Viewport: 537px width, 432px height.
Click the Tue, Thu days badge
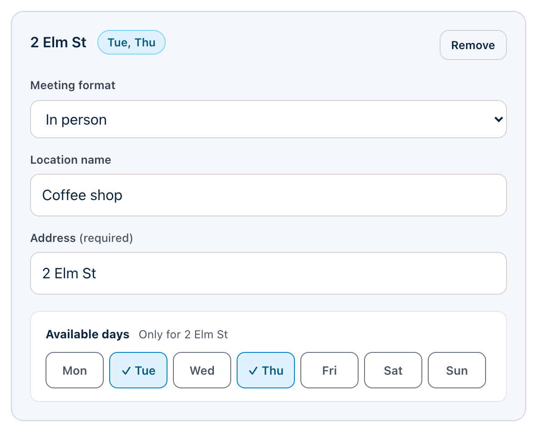pyautogui.click(x=132, y=42)
